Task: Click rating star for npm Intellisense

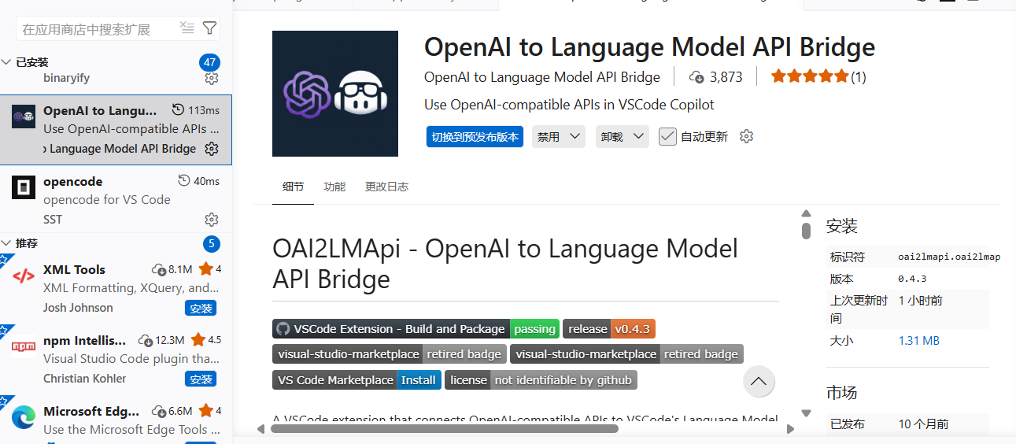Action: tap(198, 339)
